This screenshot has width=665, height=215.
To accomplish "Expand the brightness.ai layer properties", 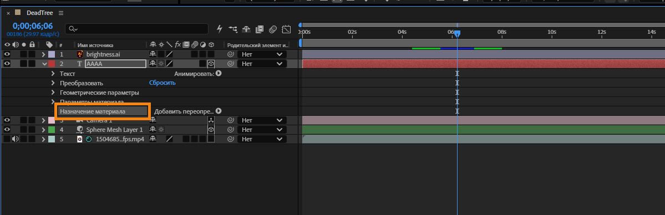I will pos(43,54).
